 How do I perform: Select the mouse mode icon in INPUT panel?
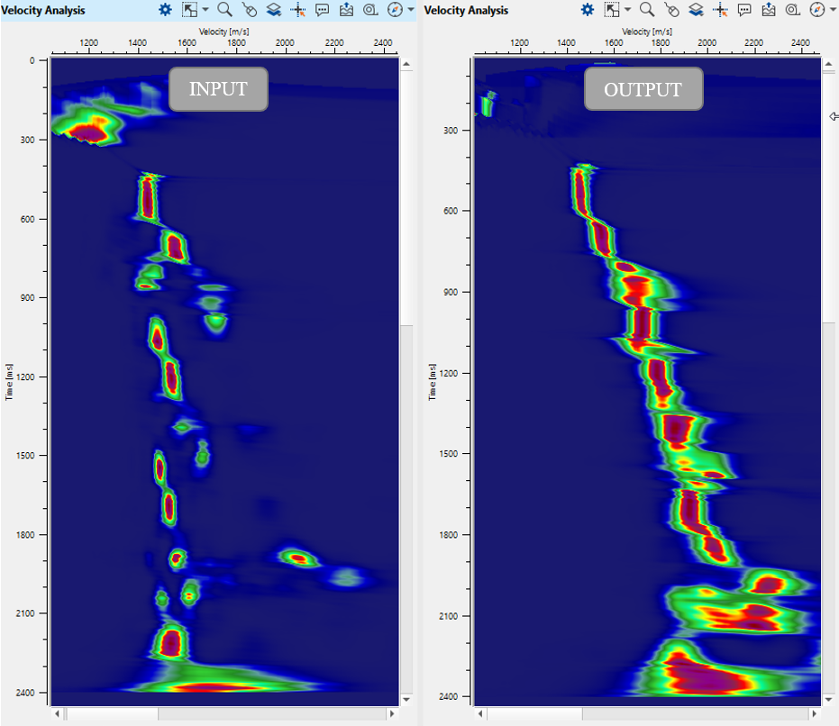pos(250,10)
